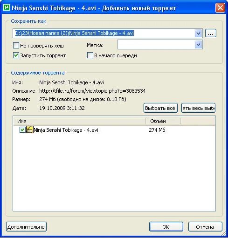Enable the 'Не проверять хеш' checkbox
Image resolution: width=228 pixels, height=238 pixels.
click(16, 46)
